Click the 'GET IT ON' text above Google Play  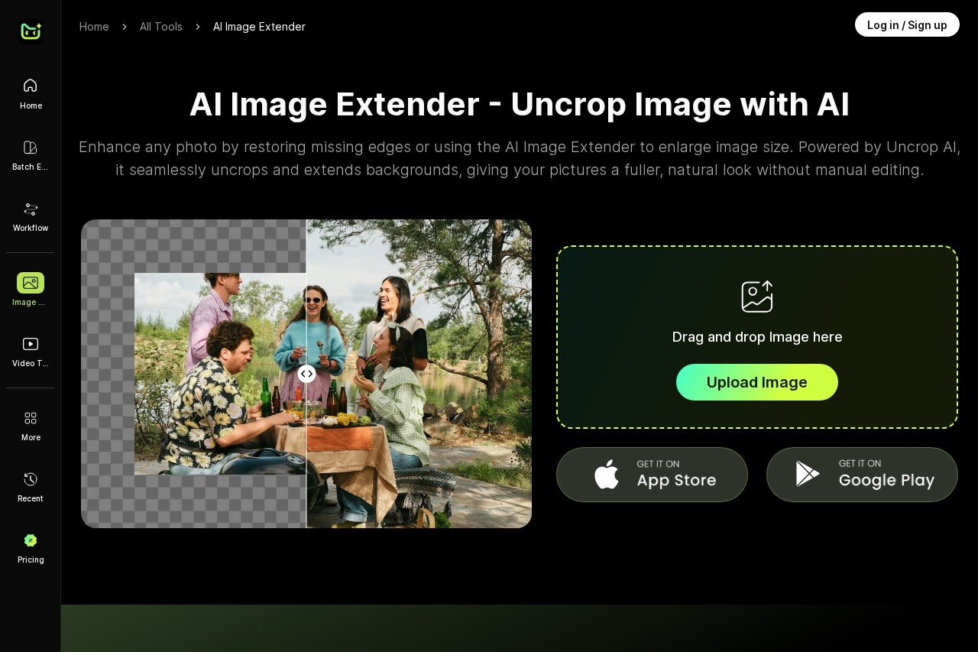pos(860,463)
